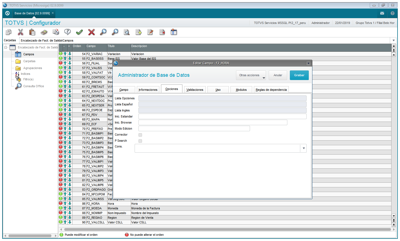Viewport: 400px width, 241px height.
Task: Click the green checkmark confirm icon
Action: coord(79,32)
